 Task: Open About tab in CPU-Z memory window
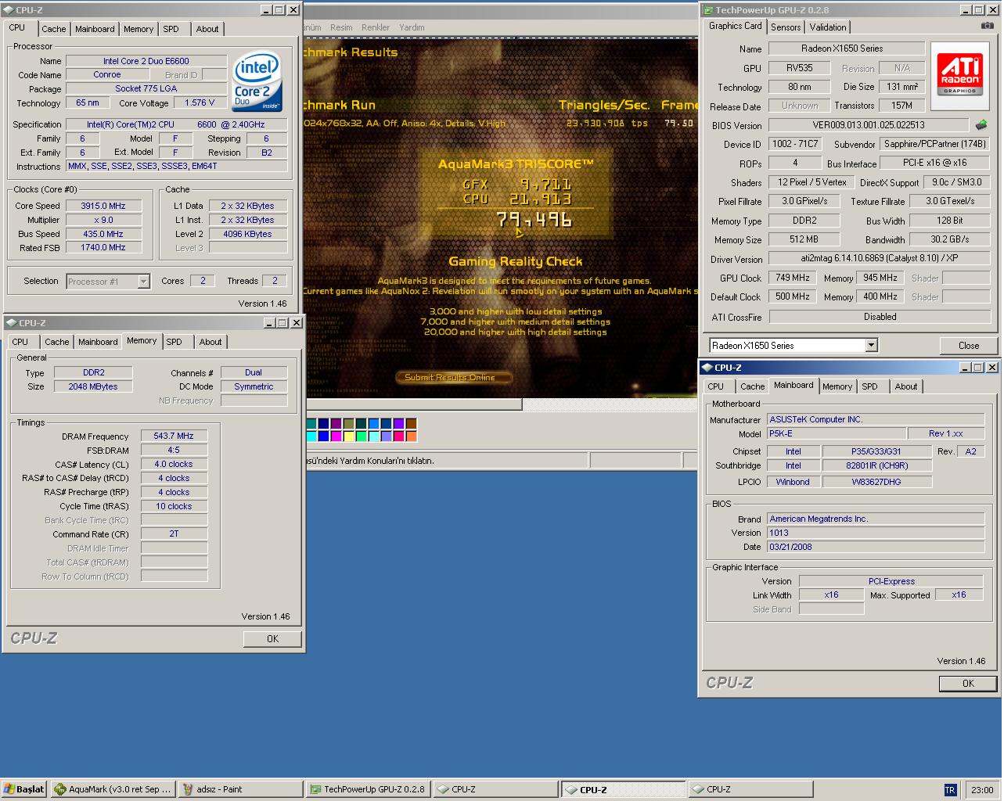coord(211,342)
